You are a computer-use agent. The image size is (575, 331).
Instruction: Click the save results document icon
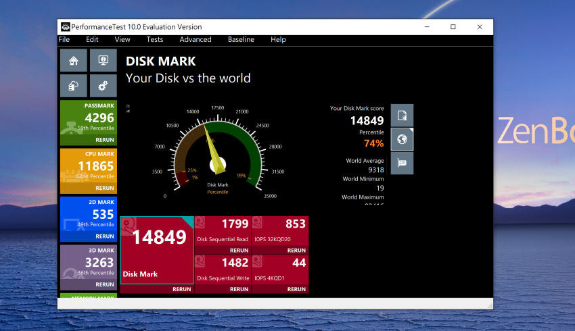pyautogui.click(x=402, y=116)
